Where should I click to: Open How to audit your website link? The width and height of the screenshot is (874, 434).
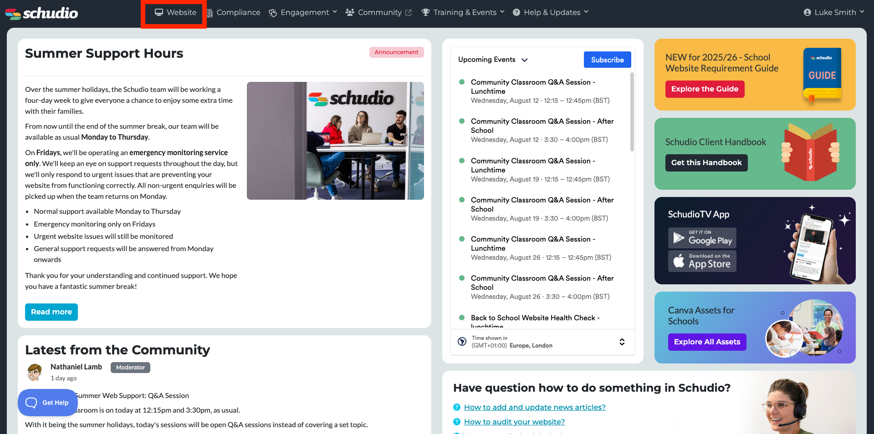[x=514, y=422]
